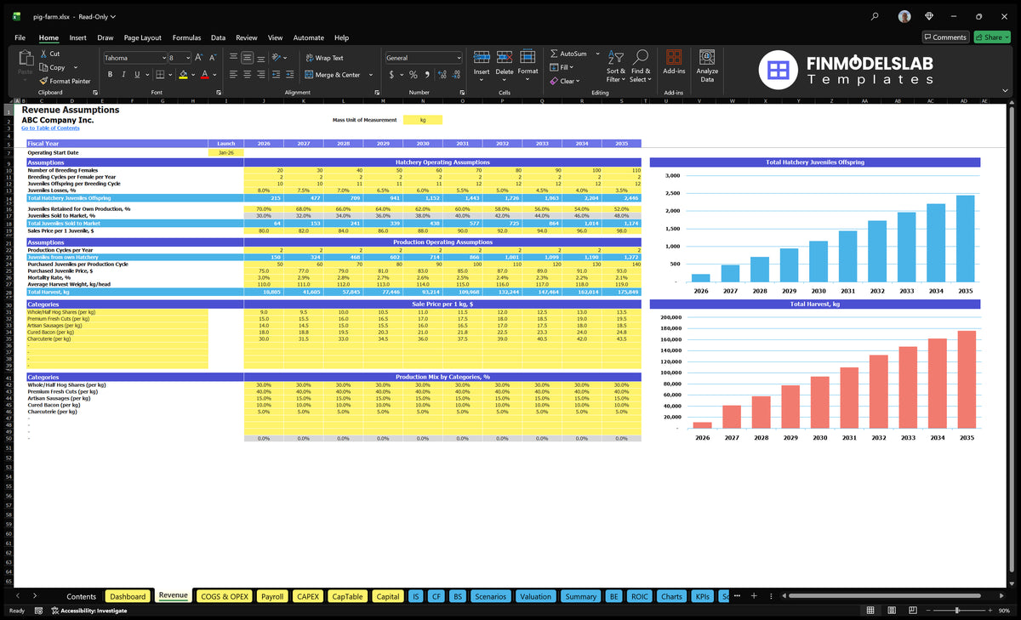Apply yellow fill color bucket
Viewport: 1021px width, 620px height.
pyautogui.click(x=183, y=75)
